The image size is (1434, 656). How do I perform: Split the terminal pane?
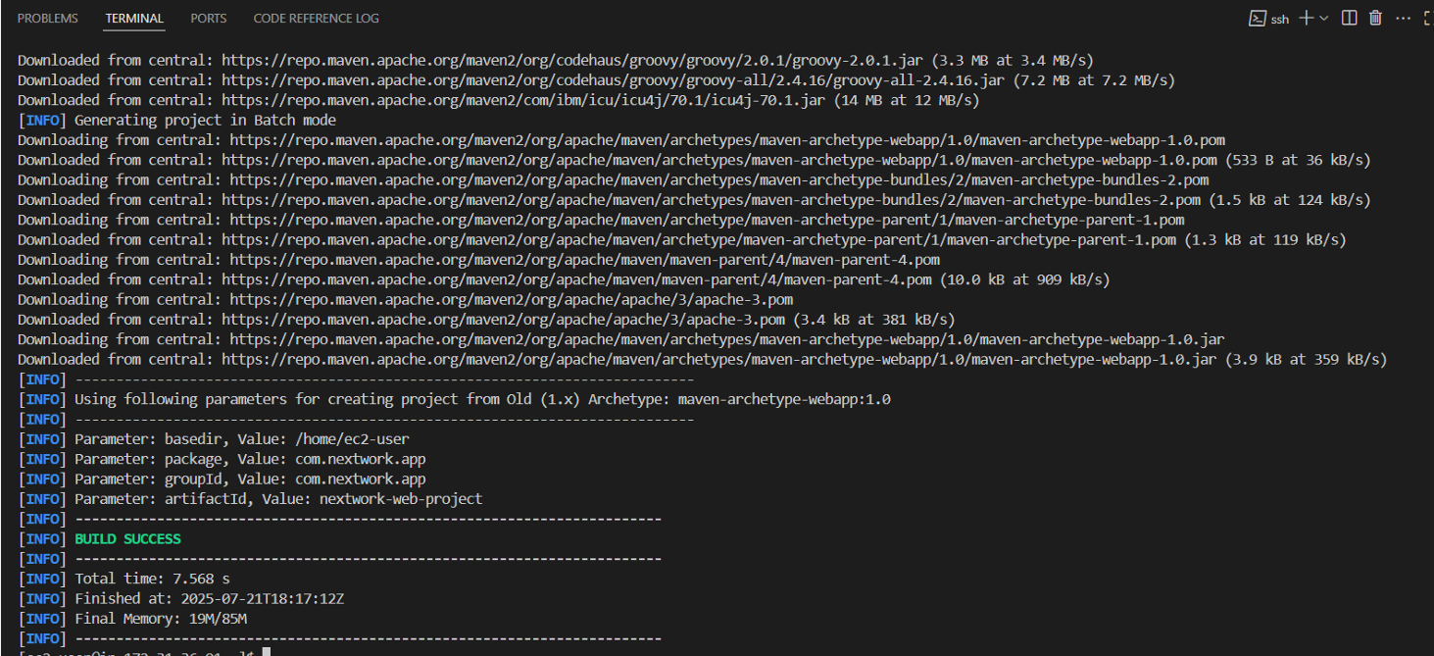tap(1350, 18)
